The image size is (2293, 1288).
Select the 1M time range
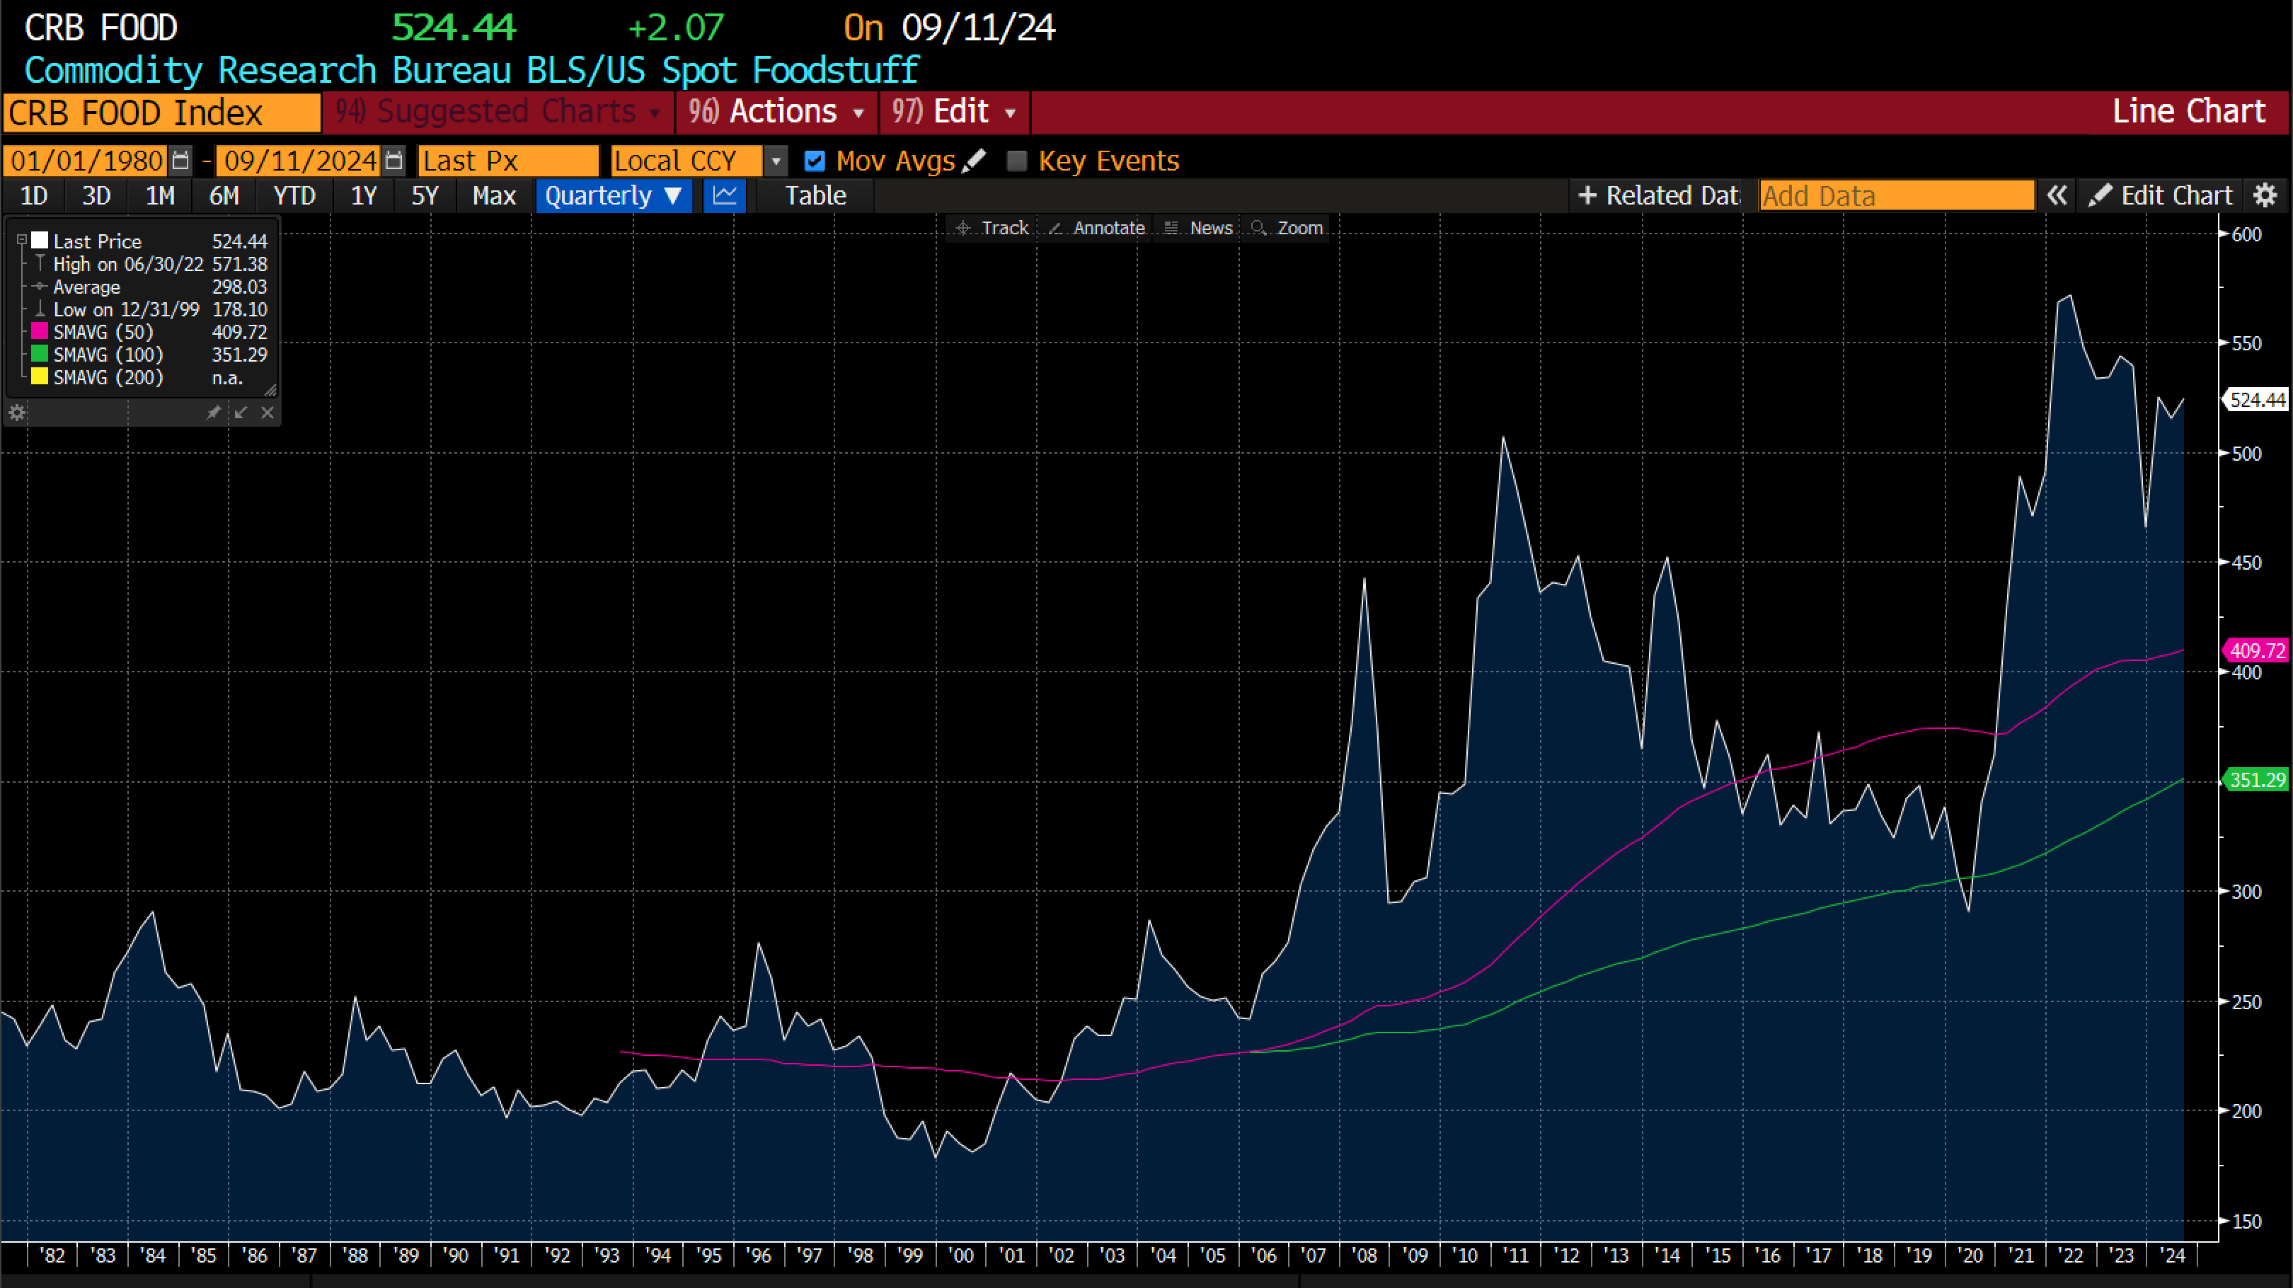click(160, 195)
